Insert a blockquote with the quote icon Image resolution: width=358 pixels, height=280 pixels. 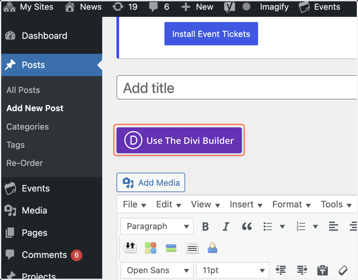pyautogui.click(x=247, y=227)
